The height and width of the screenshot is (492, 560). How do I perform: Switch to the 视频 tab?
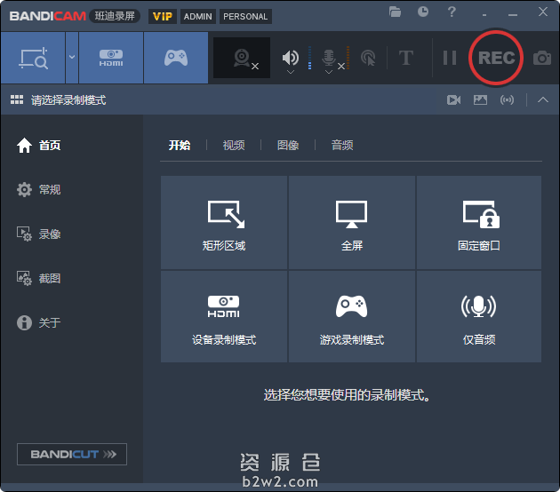(234, 146)
